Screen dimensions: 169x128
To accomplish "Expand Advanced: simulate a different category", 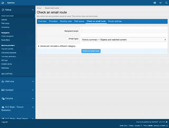I will [57, 46].
